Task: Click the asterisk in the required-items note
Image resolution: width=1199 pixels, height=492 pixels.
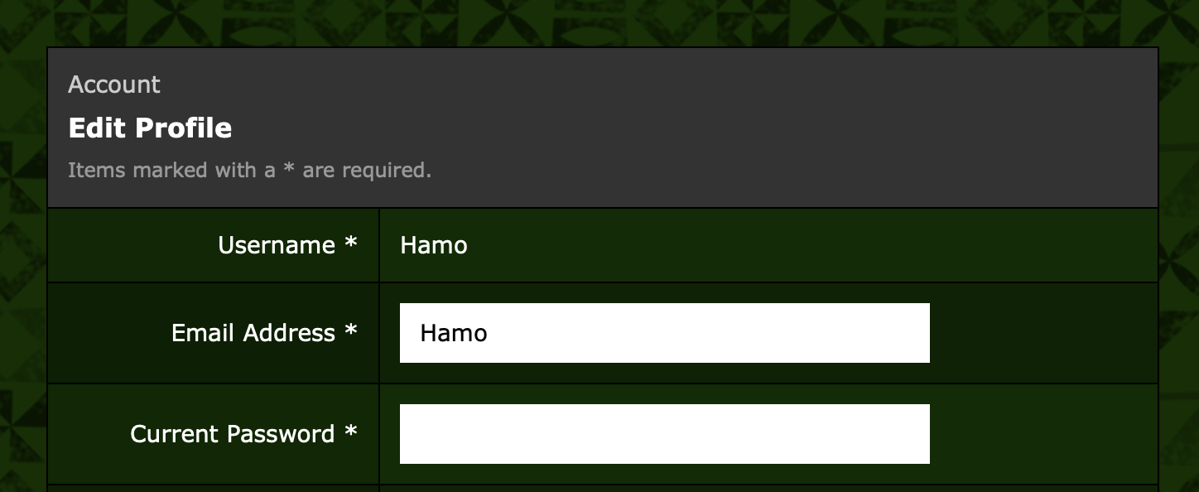Action: pos(289,169)
